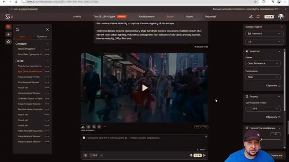Open Агенты in top navigation
289x162 pixels.
(77, 17)
